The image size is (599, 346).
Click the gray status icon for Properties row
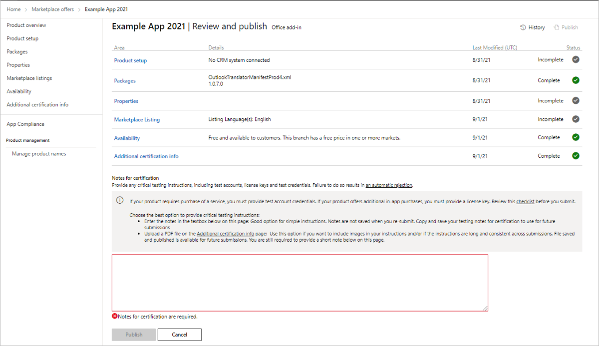click(x=576, y=101)
